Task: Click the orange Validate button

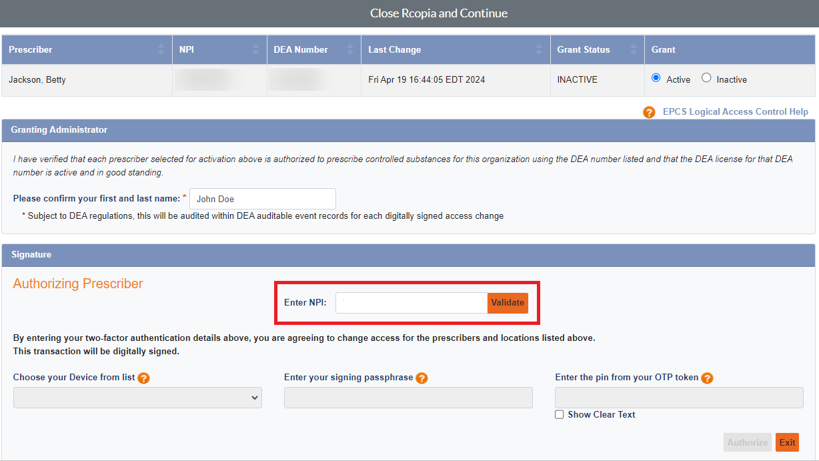Action: coord(508,303)
